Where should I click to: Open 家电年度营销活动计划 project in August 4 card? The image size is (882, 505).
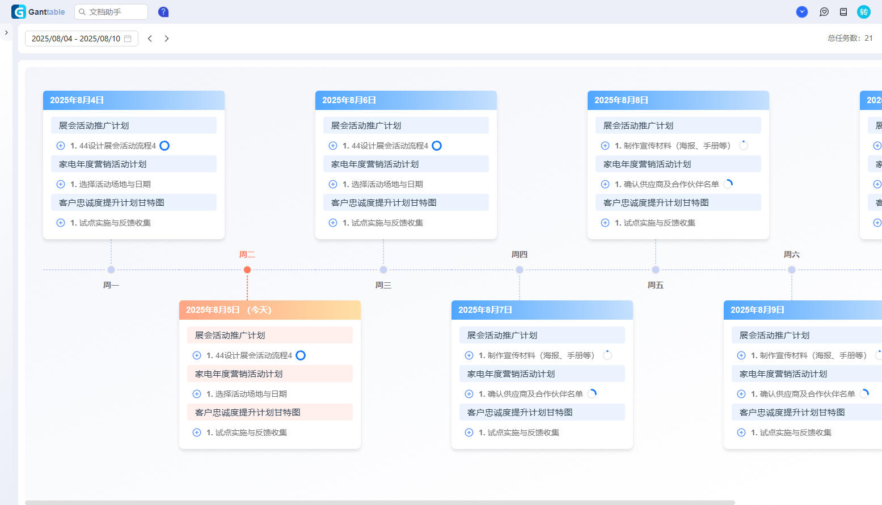(134, 164)
